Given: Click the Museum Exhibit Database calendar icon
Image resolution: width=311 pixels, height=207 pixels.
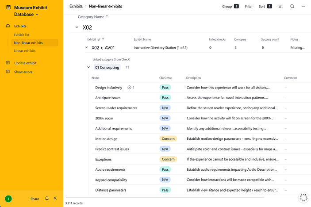Looking at the screenshot, I should (x=8, y=8).
